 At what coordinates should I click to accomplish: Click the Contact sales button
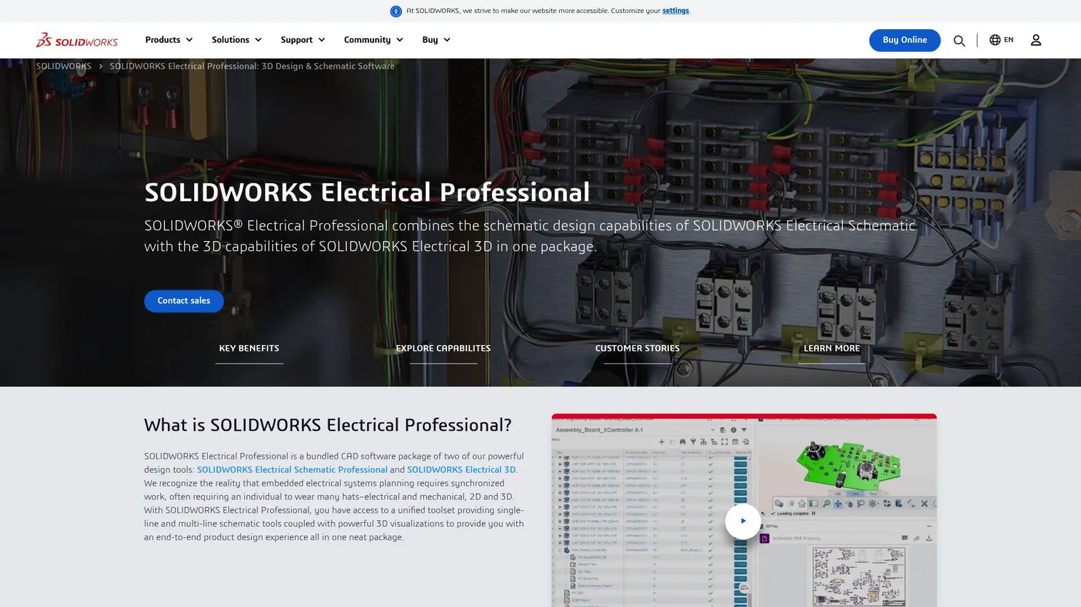[183, 301]
